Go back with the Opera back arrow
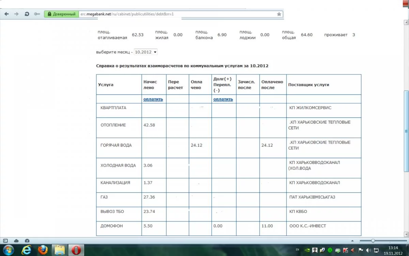 coord(6,14)
